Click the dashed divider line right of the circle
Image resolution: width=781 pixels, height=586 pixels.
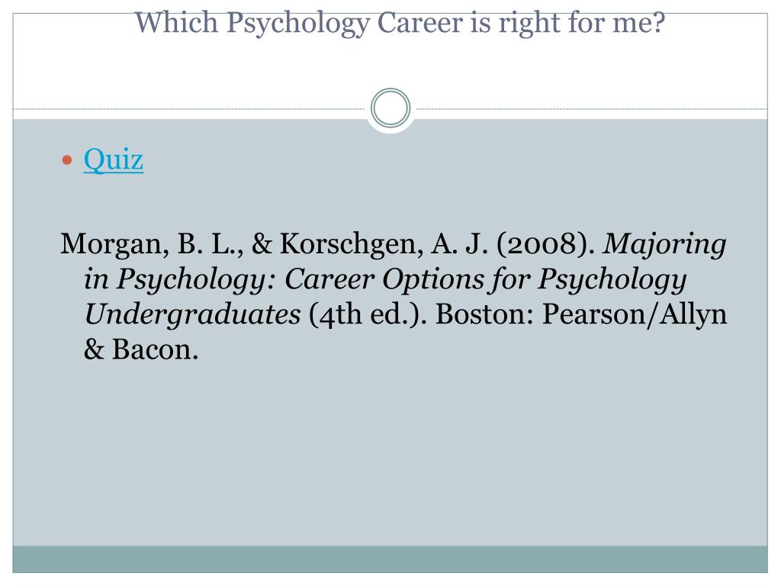[x=591, y=108]
